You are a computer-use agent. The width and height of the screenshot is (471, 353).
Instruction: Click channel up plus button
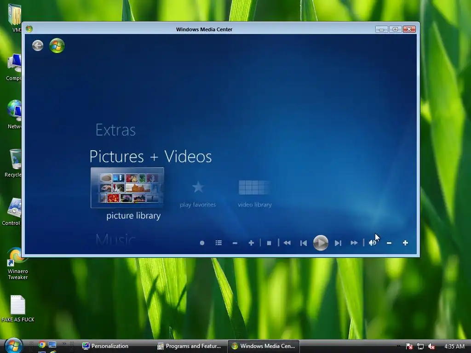252,243
